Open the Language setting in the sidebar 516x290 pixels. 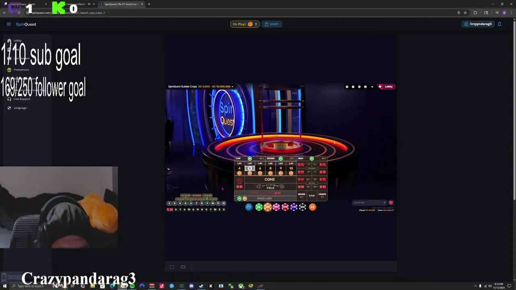coord(17,108)
